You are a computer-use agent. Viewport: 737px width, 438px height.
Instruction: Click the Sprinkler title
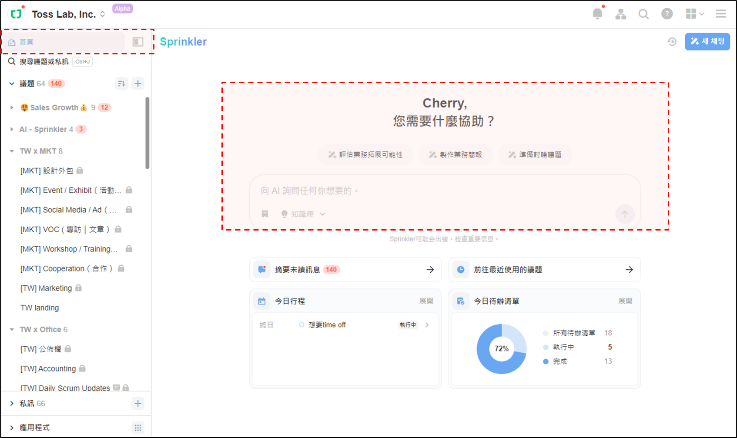(183, 42)
